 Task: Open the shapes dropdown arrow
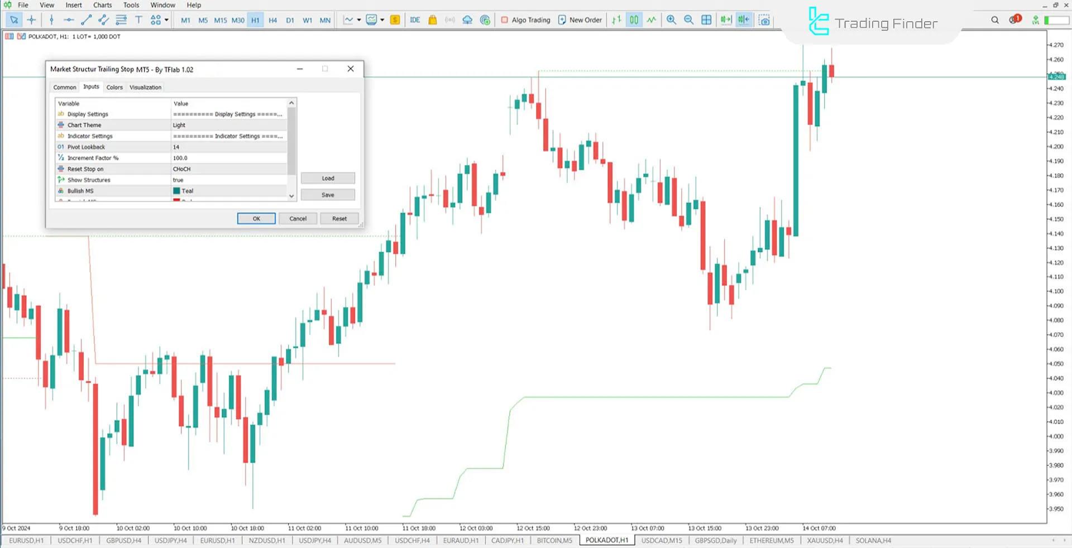[x=165, y=20]
